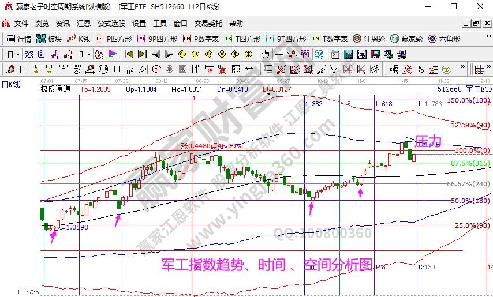Toggle the grid layout button
This screenshot has height=297, width=493.
click(479, 69)
